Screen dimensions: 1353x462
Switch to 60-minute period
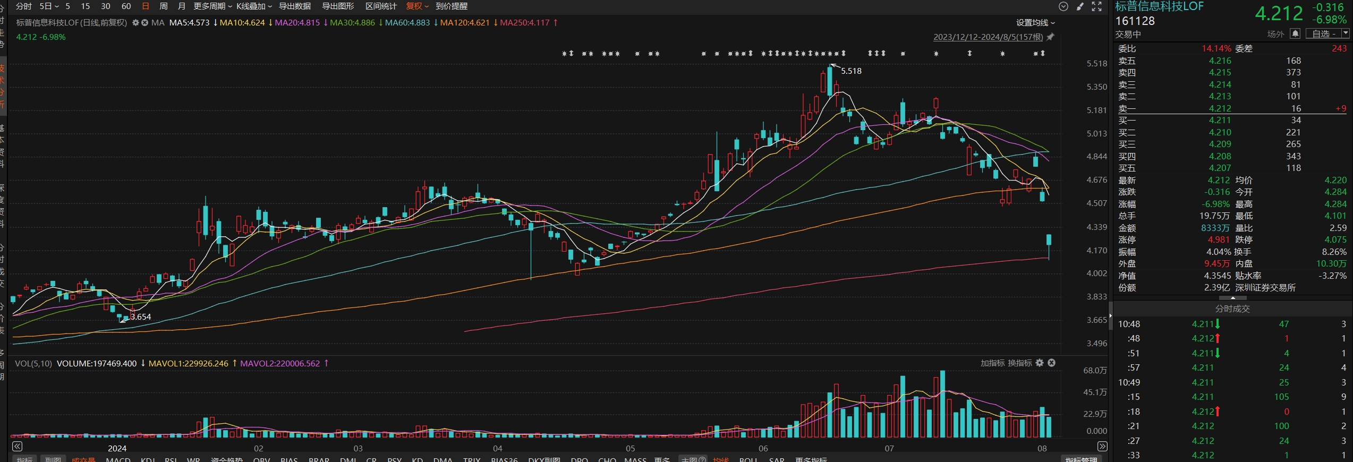coord(126,6)
